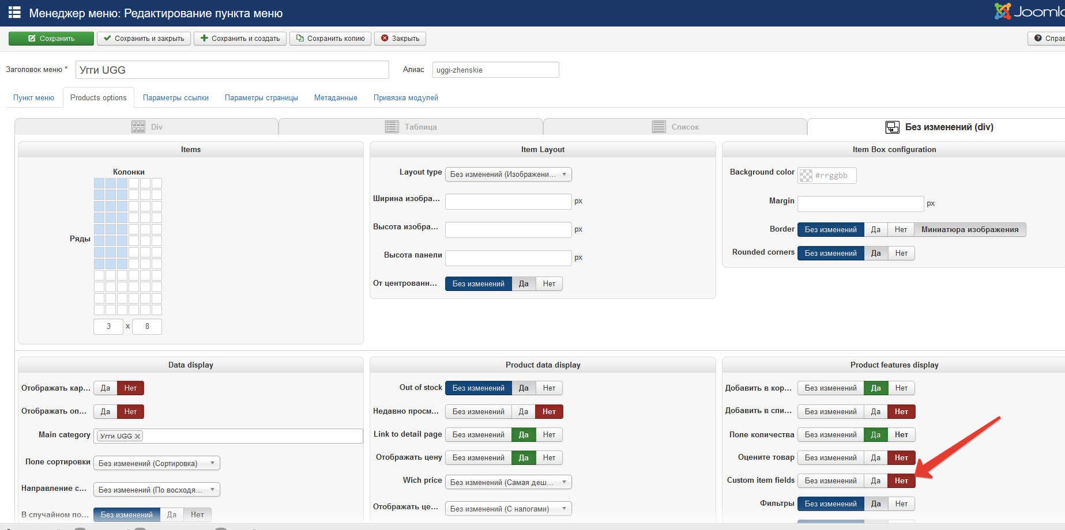Screen dimensions: 1065x530
Task: Set Border to Да
Action: pos(876,230)
